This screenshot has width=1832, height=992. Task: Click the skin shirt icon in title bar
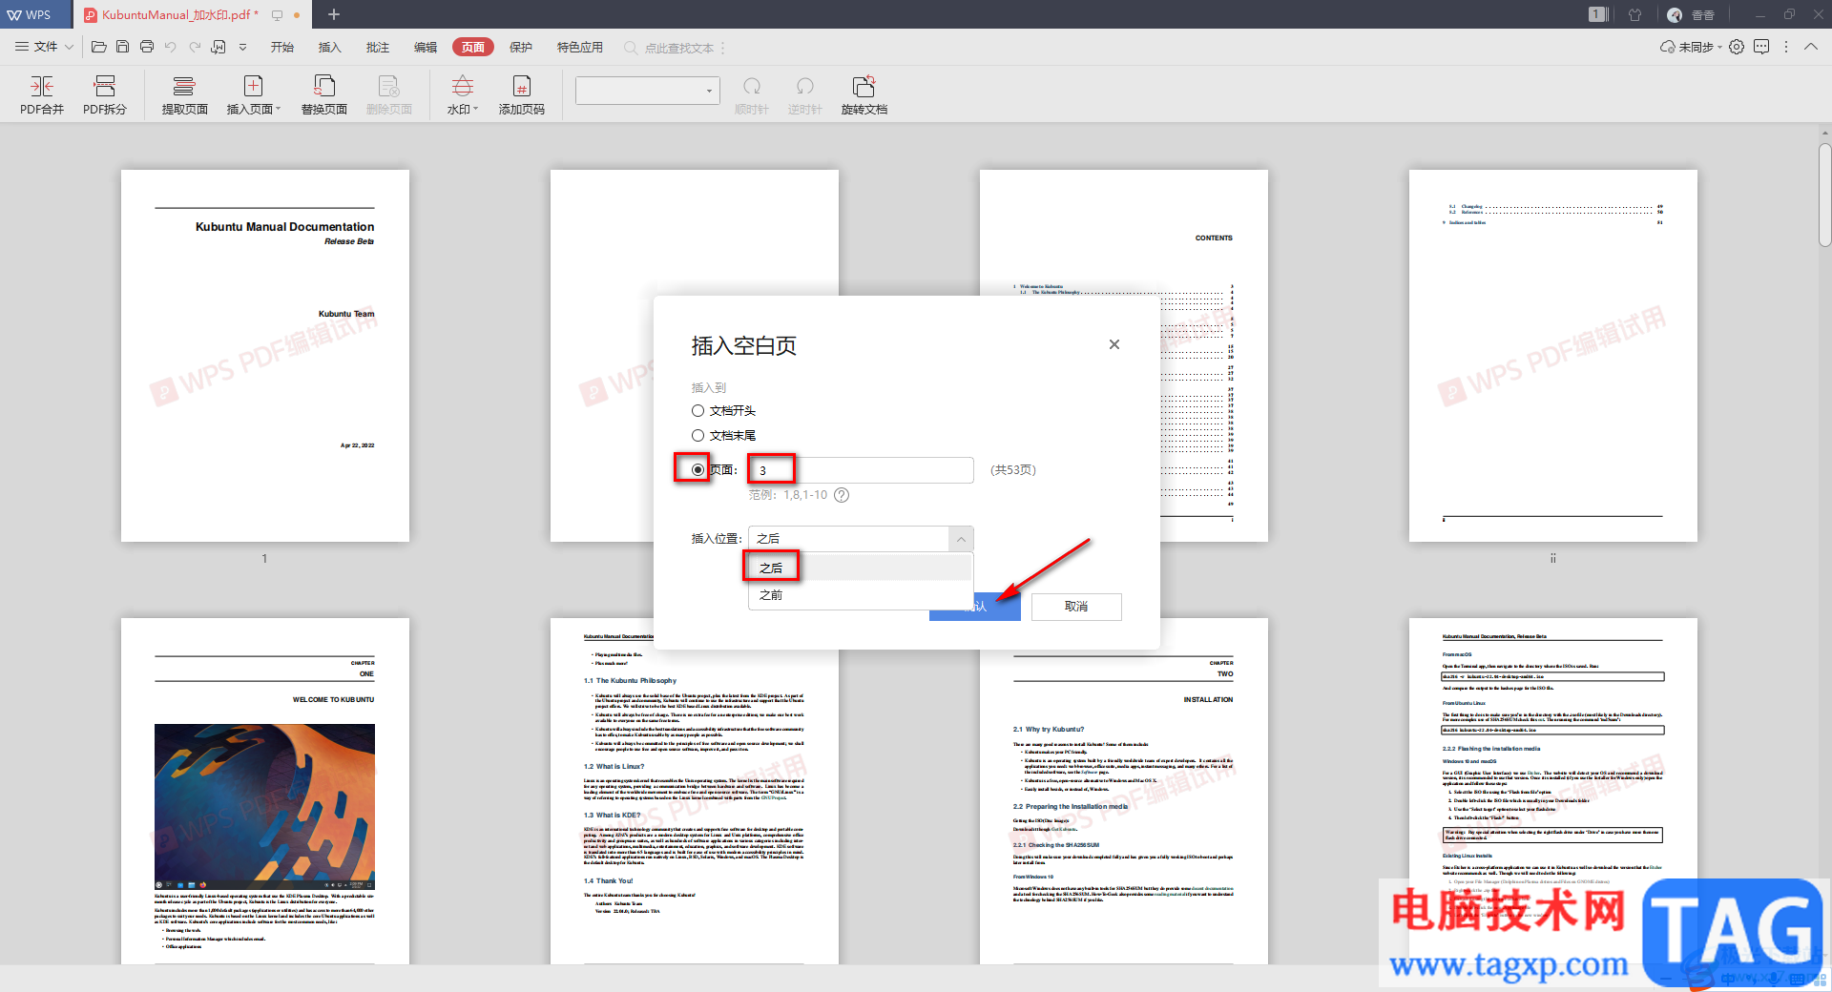(1635, 14)
